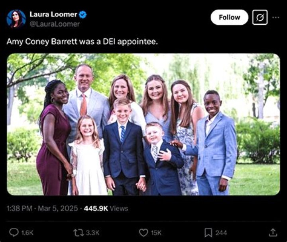Image resolution: width=287 pixels, height=242 pixels.
Task: Open the Laura Loomer display name link
Action: (x=53, y=15)
